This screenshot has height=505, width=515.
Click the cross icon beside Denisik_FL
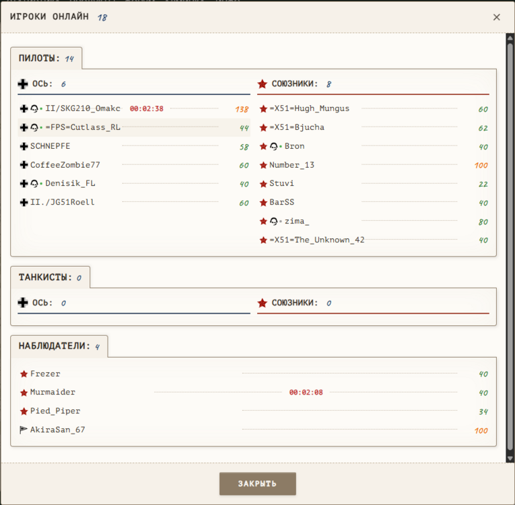pyautogui.click(x=24, y=183)
